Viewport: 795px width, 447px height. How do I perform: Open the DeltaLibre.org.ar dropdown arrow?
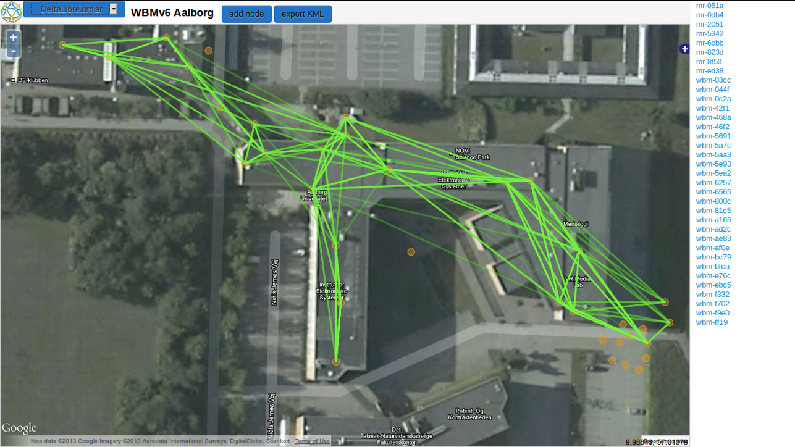tap(114, 9)
